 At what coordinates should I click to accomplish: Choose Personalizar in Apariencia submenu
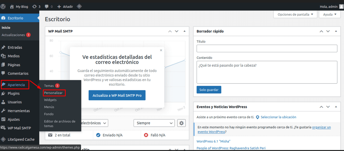pos(53,93)
